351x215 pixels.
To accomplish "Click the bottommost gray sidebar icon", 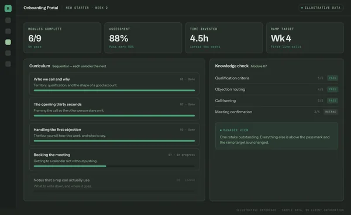I will [8, 64].
